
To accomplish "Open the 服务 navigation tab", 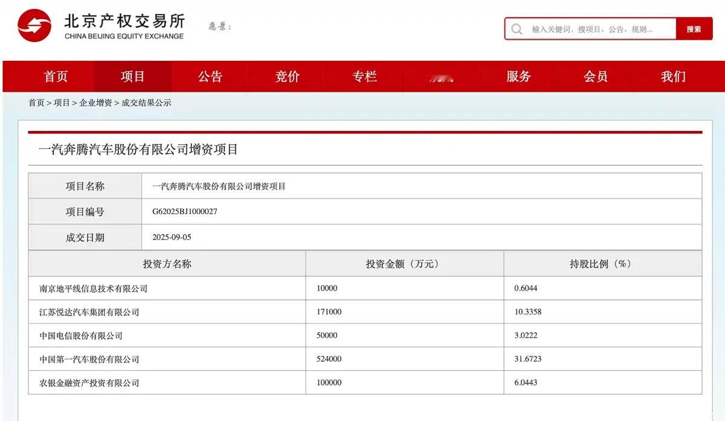I will pyautogui.click(x=519, y=77).
